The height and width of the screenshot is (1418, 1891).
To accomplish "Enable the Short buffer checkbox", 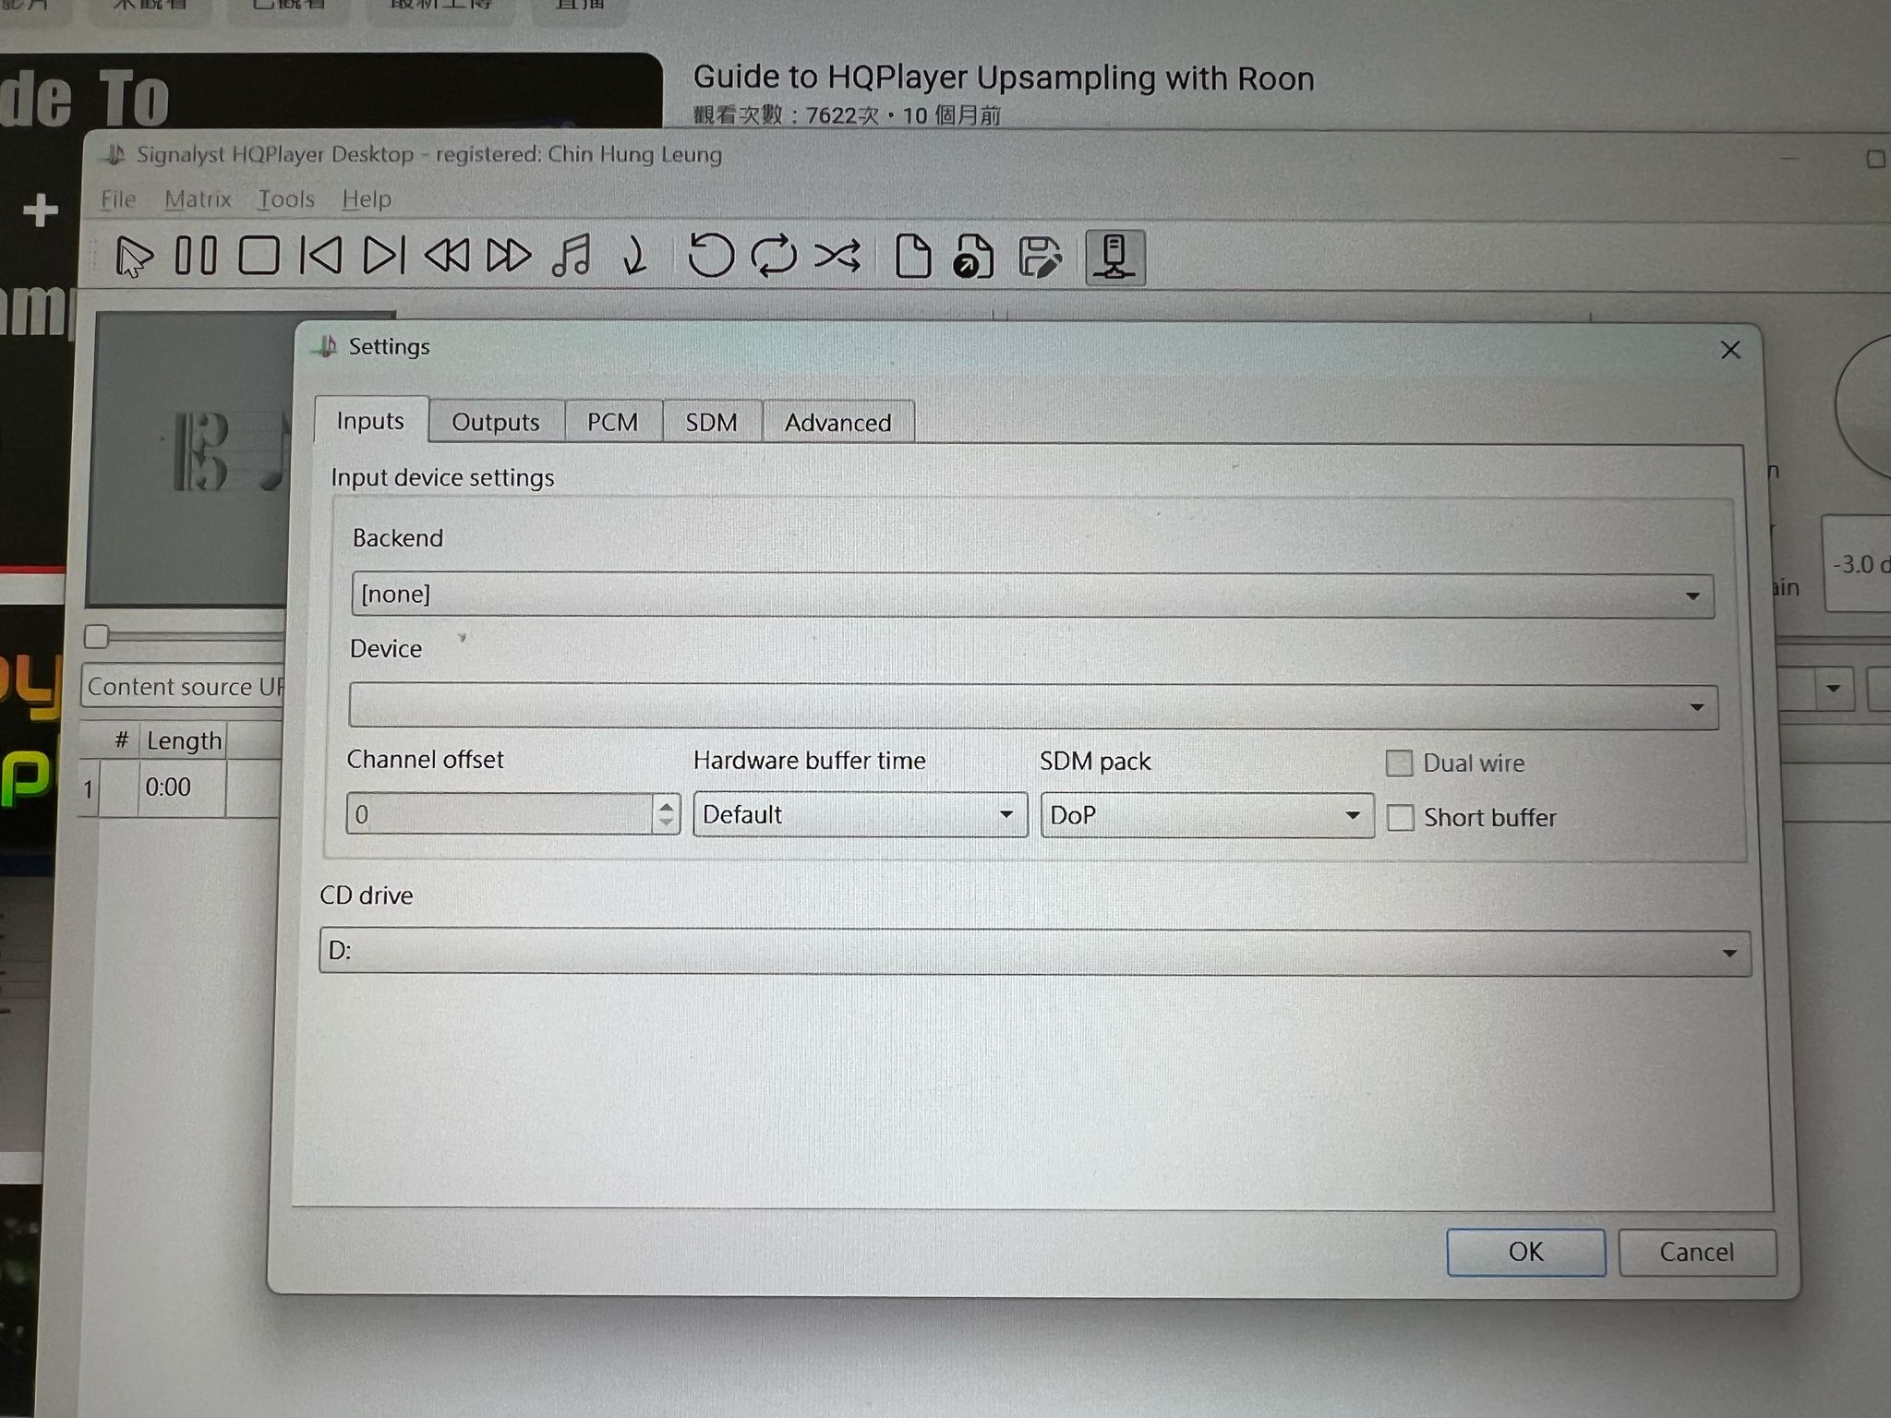I will [x=1400, y=818].
